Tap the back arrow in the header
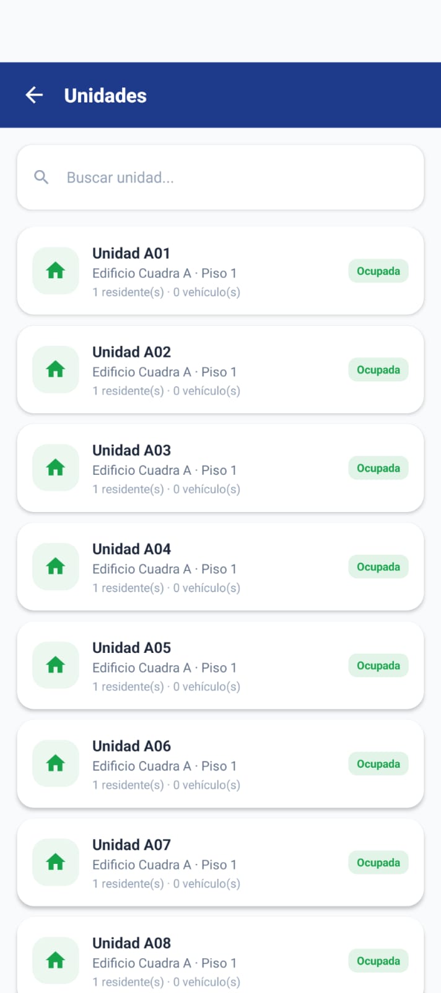 [x=34, y=95]
